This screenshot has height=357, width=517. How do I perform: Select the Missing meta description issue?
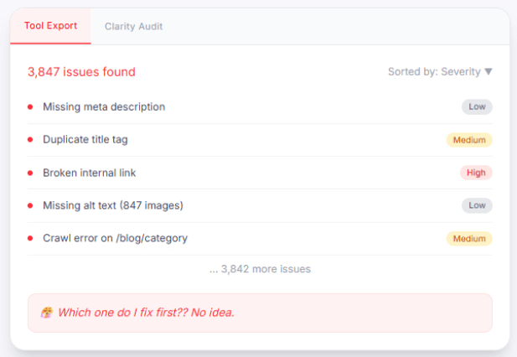click(260, 107)
